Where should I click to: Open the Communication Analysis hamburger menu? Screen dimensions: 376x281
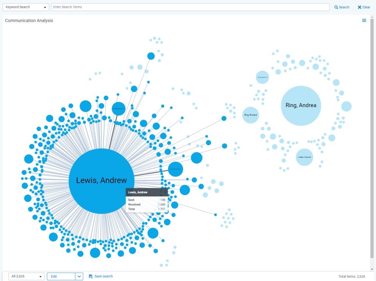tap(364, 21)
